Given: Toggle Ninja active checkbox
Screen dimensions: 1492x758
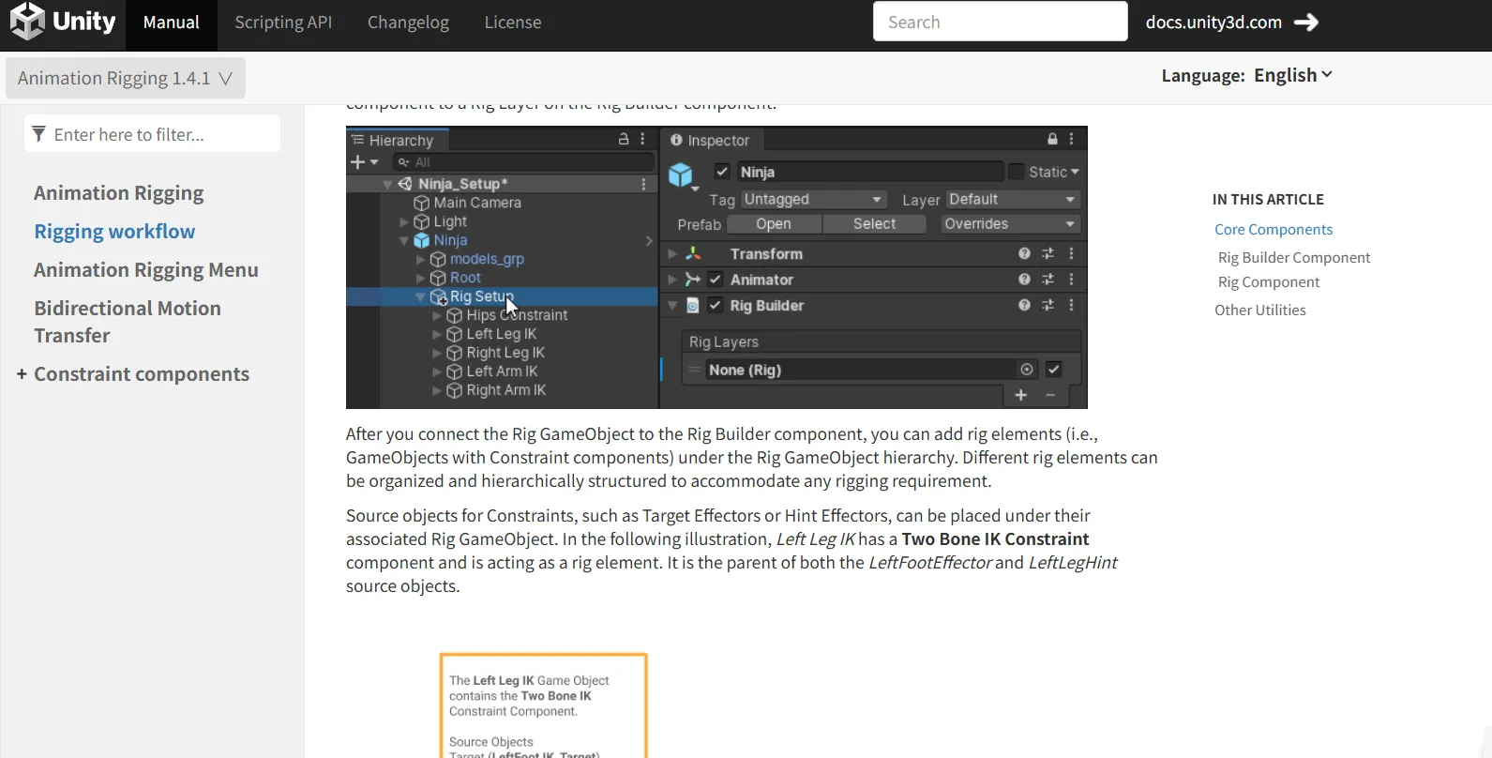Looking at the screenshot, I should tap(722, 172).
